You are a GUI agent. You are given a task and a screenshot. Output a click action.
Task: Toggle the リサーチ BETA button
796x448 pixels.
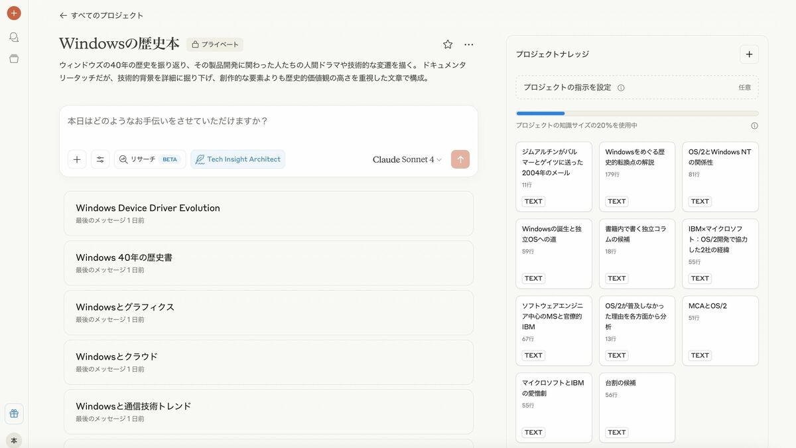[x=150, y=159]
